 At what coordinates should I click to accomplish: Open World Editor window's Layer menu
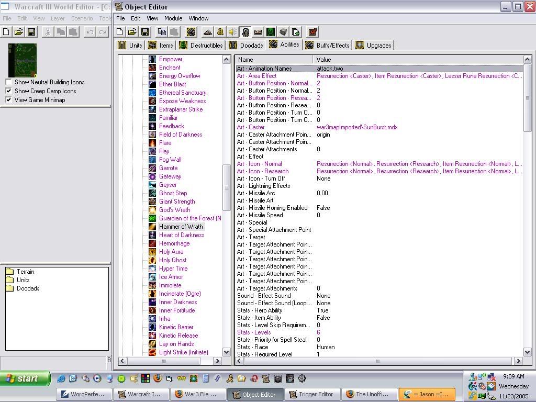[x=58, y=18]
